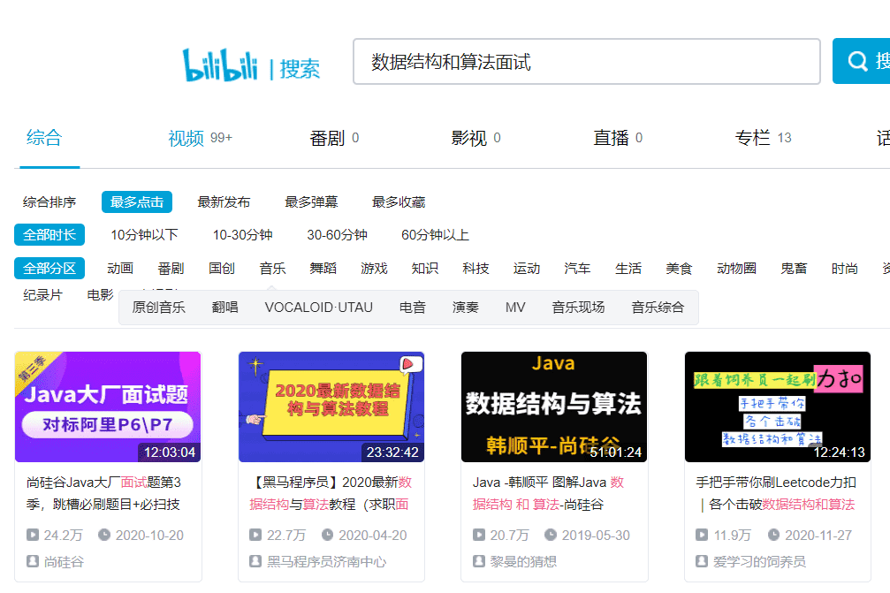
Task: Expand the 番剧 category filter
Action: click(x=171, y=269)
